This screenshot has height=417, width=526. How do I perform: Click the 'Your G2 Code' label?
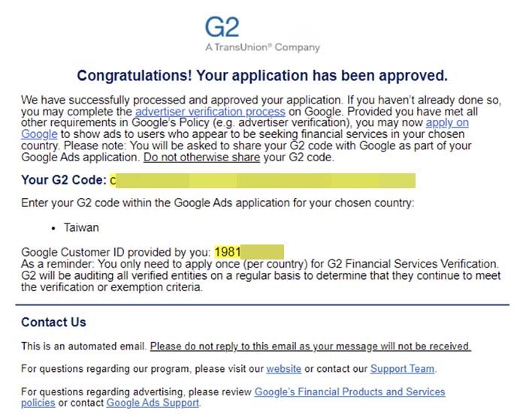pyautogui.click(x=63, y=180)
